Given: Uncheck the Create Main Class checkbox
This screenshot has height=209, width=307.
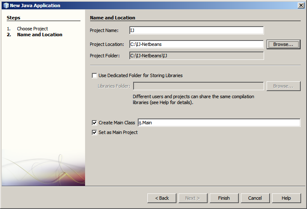Looking at the screenshot, I should tap(94, 123).
